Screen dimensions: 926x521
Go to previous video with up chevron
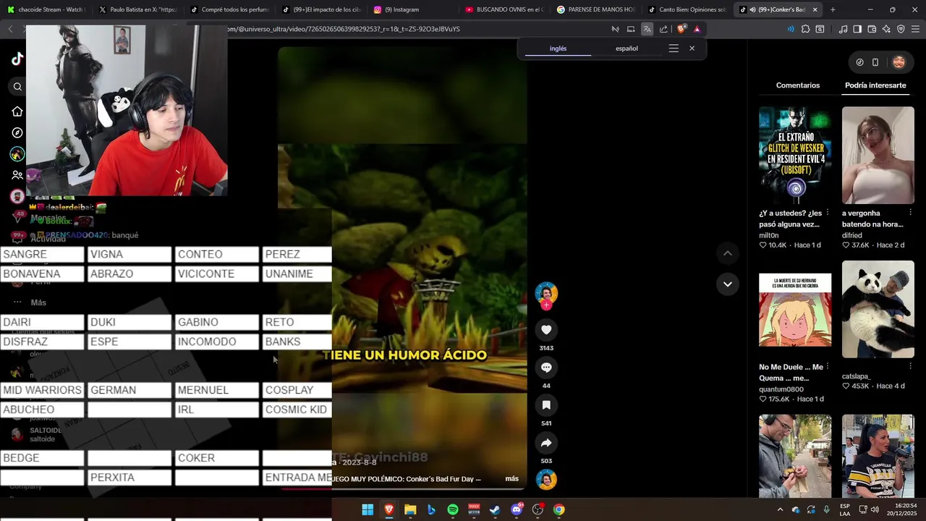pyautogui.click(x=727, y=253)
